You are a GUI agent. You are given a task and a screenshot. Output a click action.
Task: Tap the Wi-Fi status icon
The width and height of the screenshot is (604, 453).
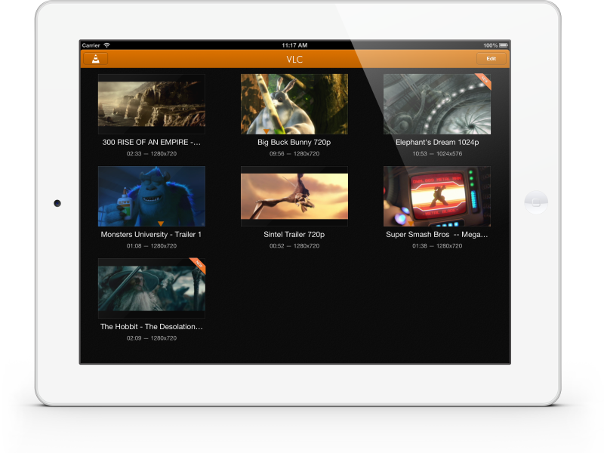coord(106,45)
